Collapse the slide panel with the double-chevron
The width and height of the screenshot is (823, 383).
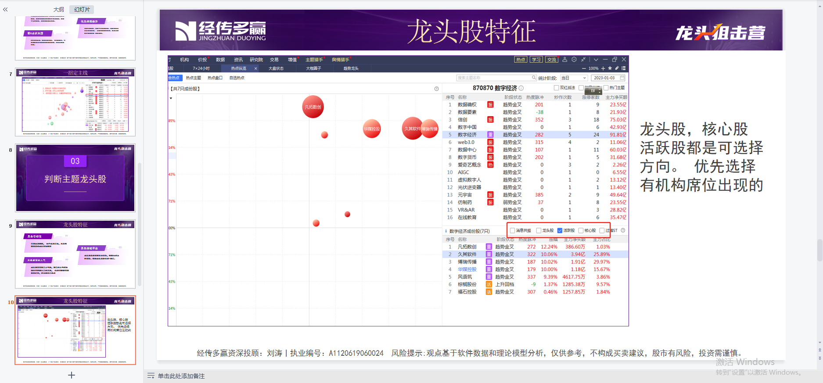coord(5,9)
